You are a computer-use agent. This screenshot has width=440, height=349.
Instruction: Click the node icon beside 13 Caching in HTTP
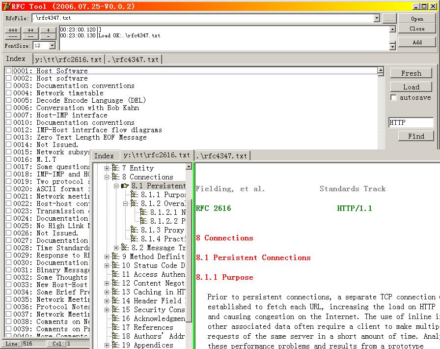point(115,292)
